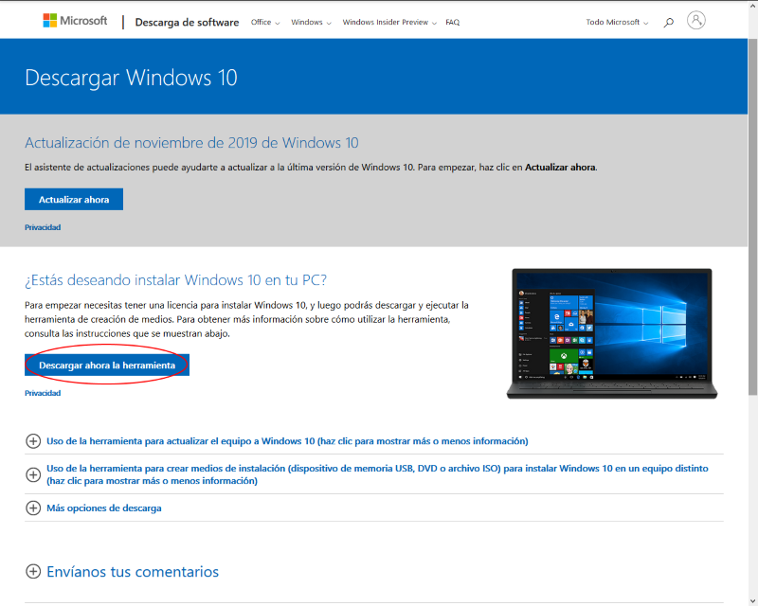Select the FAQ menu item
Viewport: 758px width, 606px height.
coord(452,21)
